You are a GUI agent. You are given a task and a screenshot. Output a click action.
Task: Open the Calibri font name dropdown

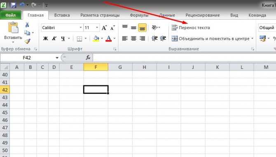click(x=81, y=27)
